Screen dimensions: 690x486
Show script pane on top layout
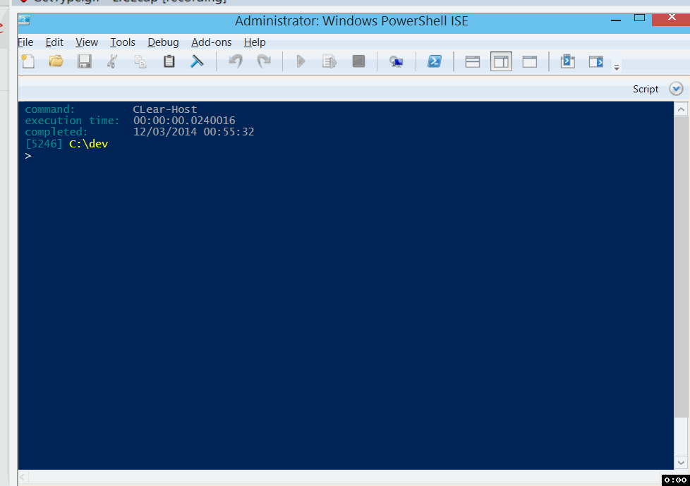[473, 61]
